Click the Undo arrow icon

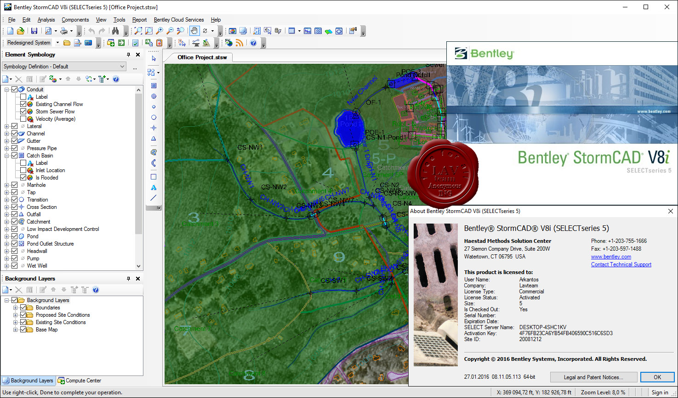91,31
